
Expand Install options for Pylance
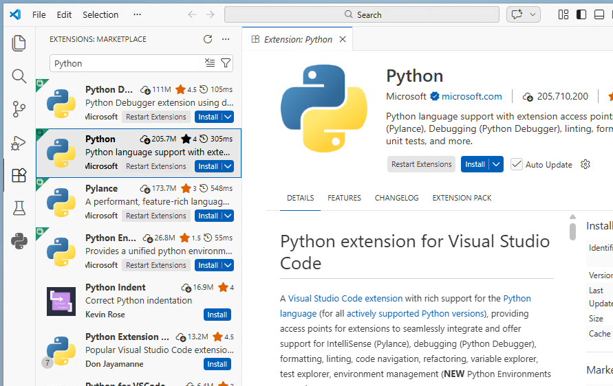coord(228,216)
